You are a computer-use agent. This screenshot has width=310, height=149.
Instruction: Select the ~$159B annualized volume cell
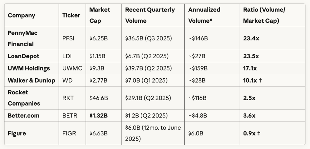coord(198,68)
